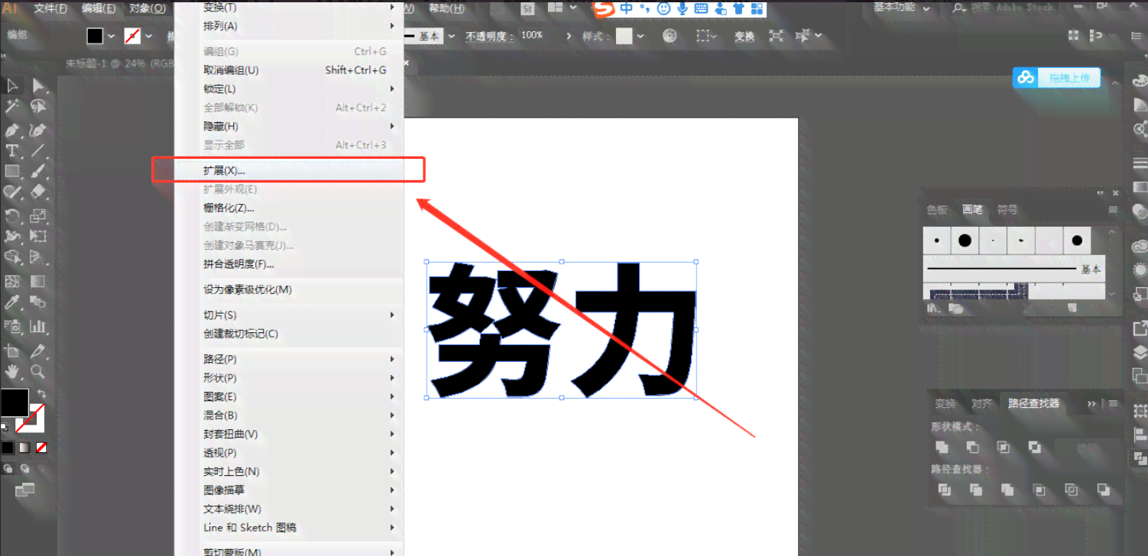Open the 编辑(E) menu
This screenshot has height=556, width=1148.
pyautogui.click(x=99, y=8)
